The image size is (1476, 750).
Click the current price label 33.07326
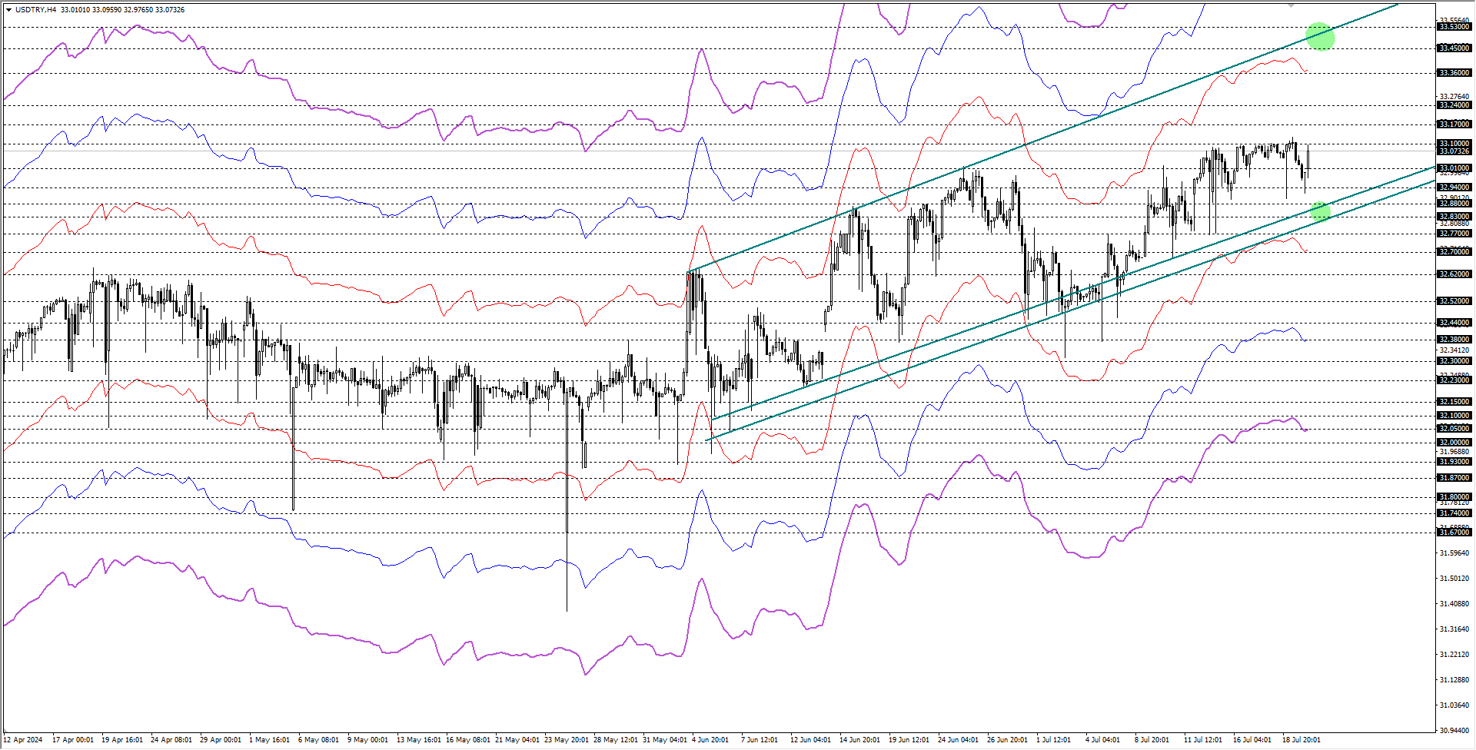click(x=1454, y=151)
